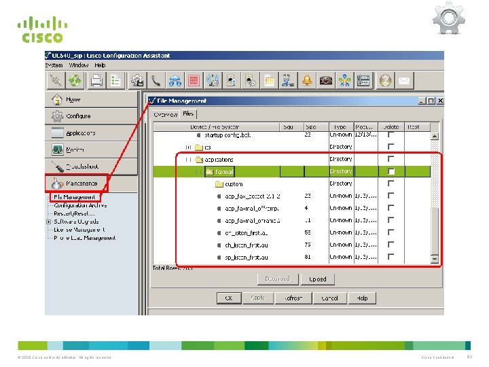Tick delete checkbox for its directory
The width and height of the screenshot is (489, 367).
point(391,147)
